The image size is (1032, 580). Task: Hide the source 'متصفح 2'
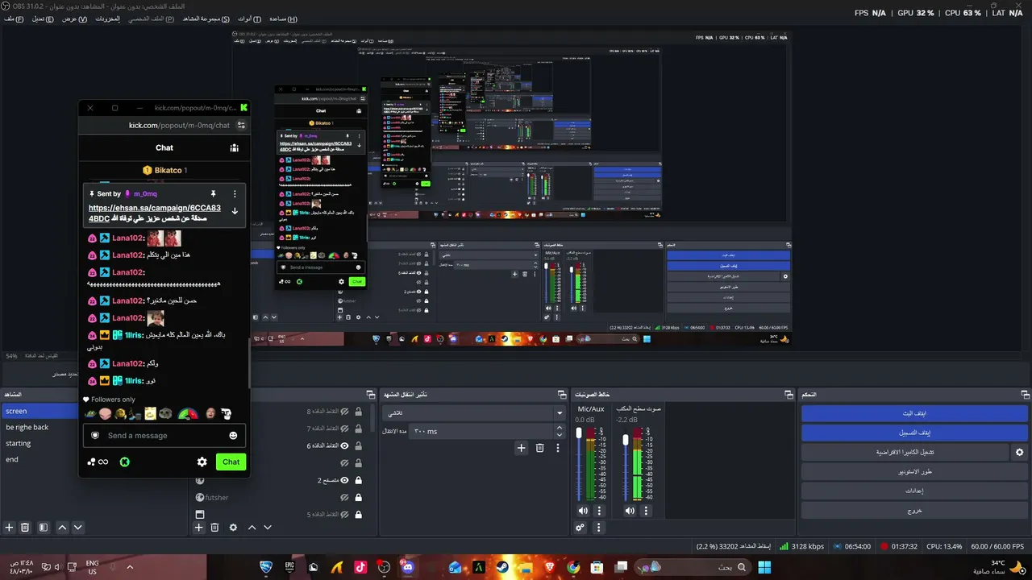click(x=344, y=480)
